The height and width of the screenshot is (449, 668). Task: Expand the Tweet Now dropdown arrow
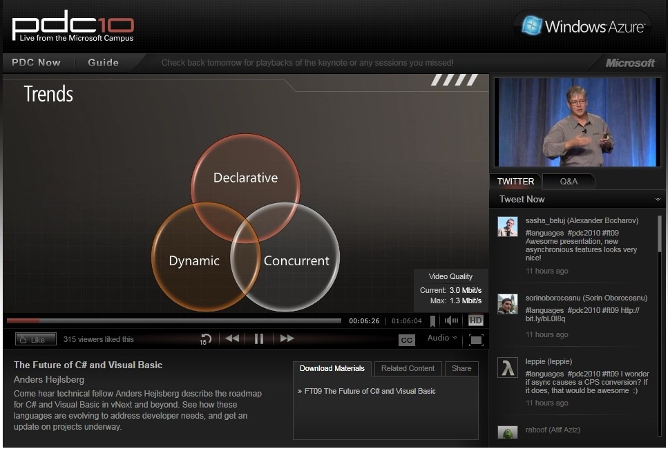[658, 200]
